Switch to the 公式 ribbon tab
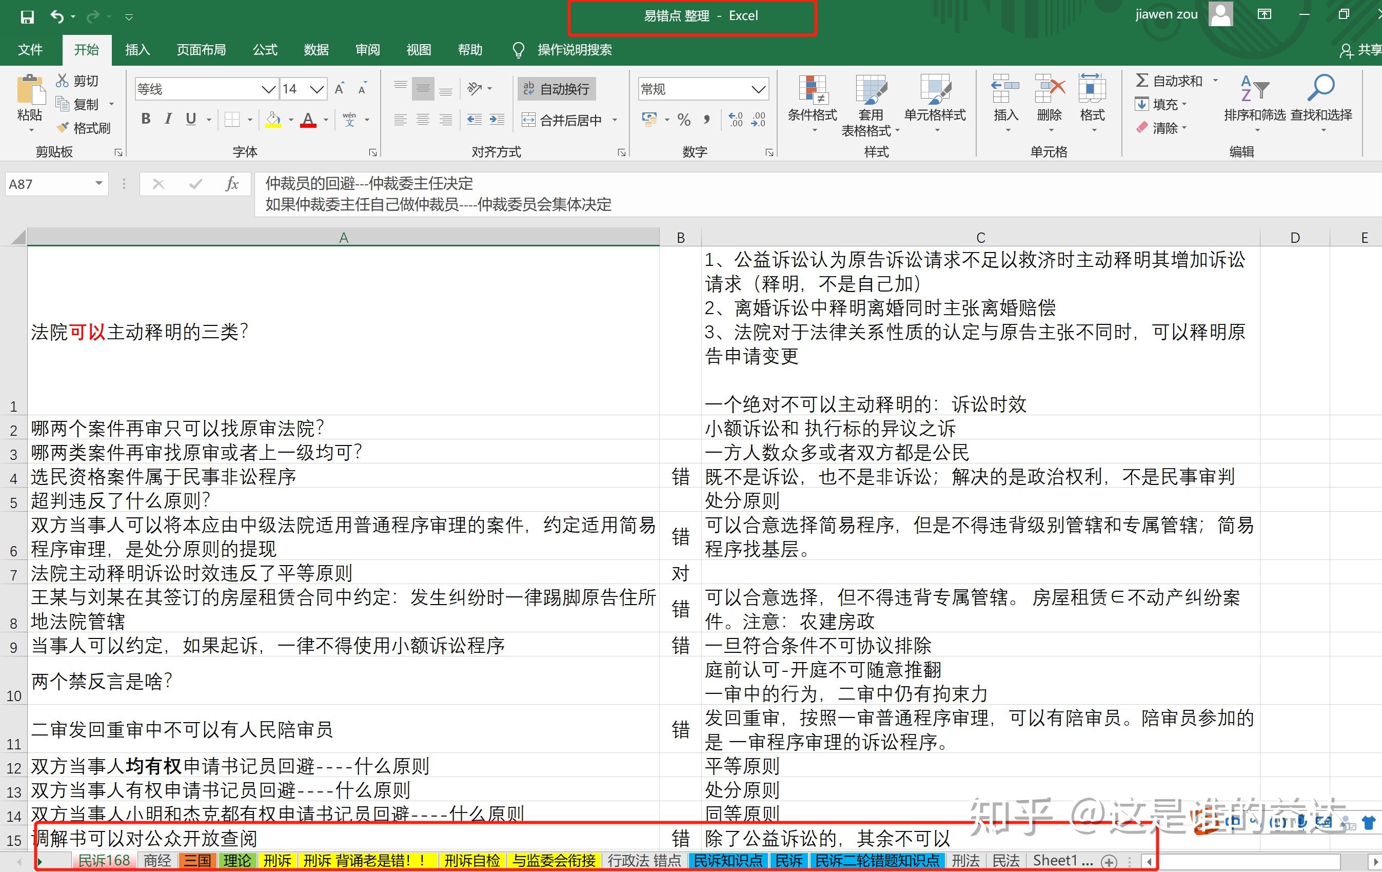 (265, 50)
